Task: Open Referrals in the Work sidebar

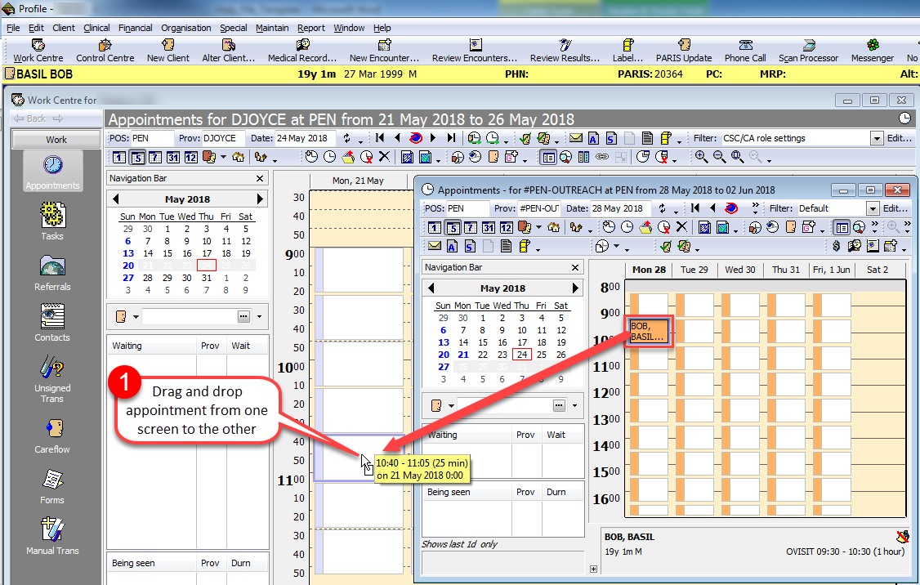Action: click(52, 273)
